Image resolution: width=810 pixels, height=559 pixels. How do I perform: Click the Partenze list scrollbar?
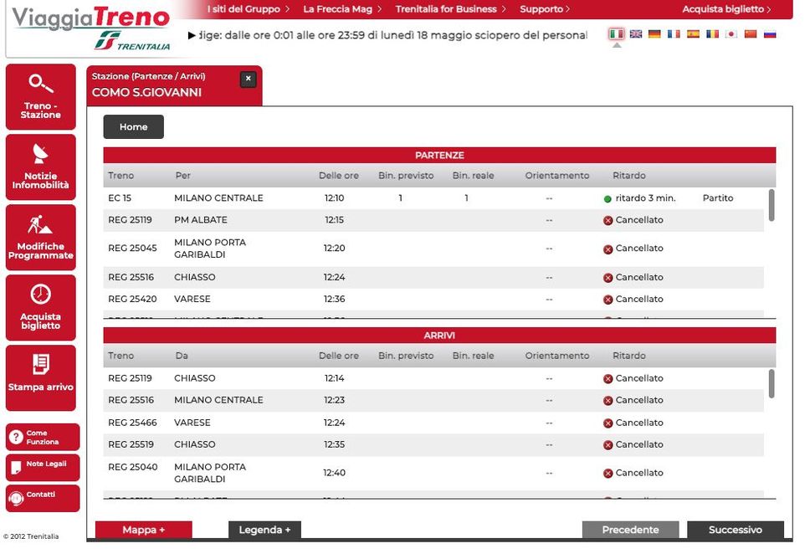pos(772,205)
